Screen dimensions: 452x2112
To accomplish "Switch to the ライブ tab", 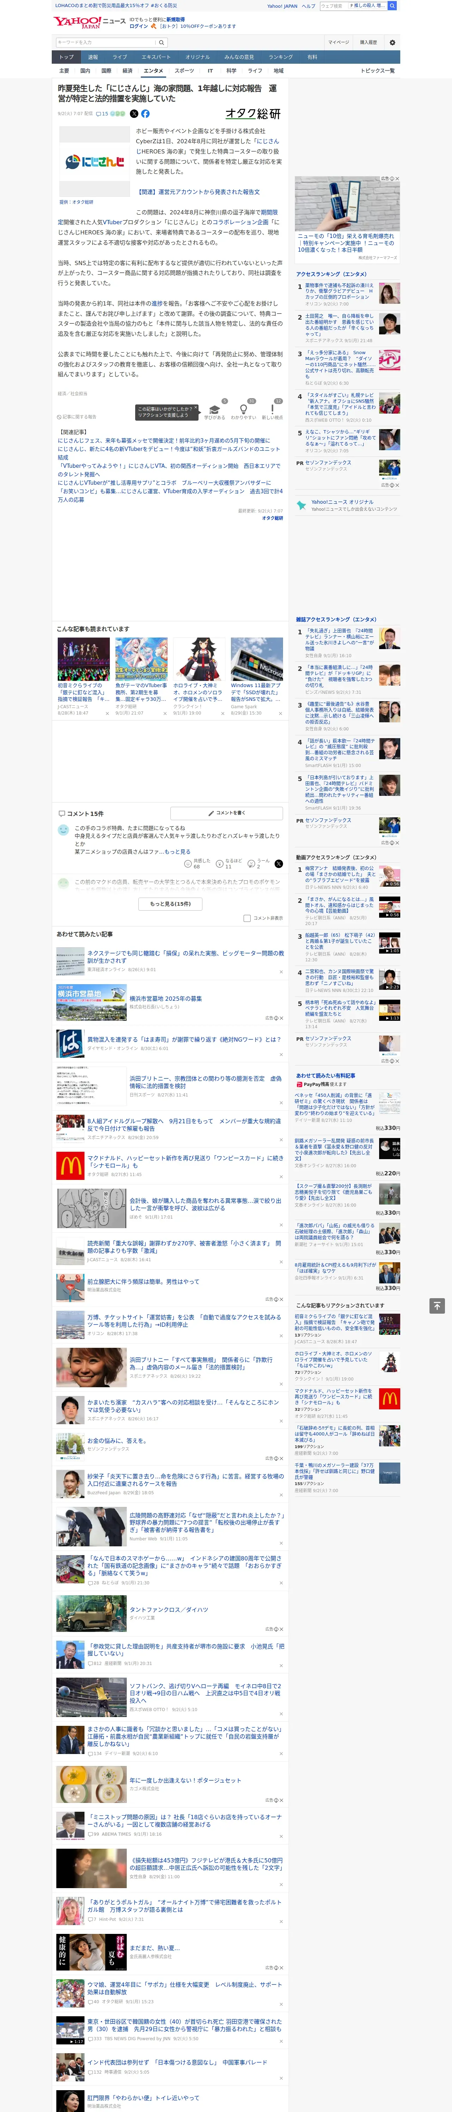I will tap(120, 57).
